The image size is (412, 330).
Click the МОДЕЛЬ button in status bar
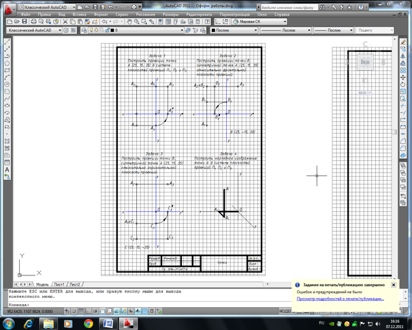(x=285, y=312)
